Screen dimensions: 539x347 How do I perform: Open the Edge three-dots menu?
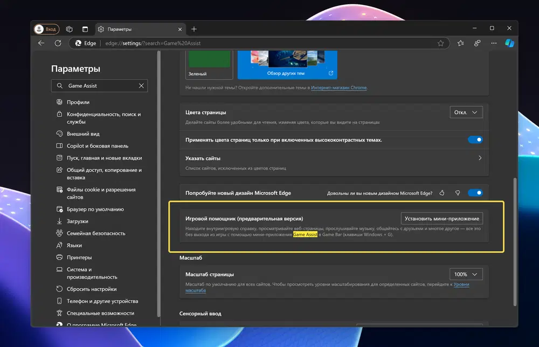click(494, 43)
